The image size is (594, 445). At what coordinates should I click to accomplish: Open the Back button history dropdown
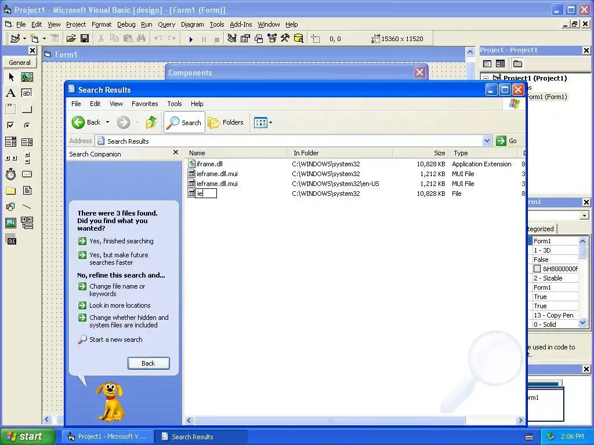pyautogui.click(x=107, y=122)
